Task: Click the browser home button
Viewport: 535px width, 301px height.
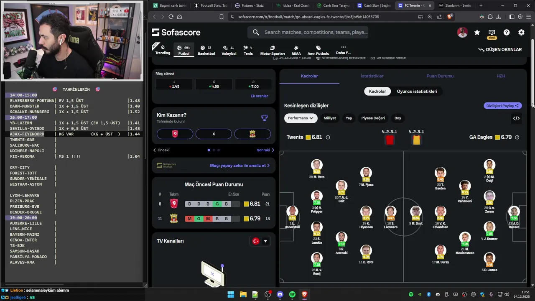Action: [x=179, y=17]
